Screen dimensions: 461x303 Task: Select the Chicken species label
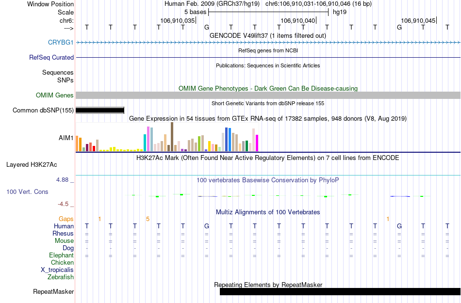point(62,262)
